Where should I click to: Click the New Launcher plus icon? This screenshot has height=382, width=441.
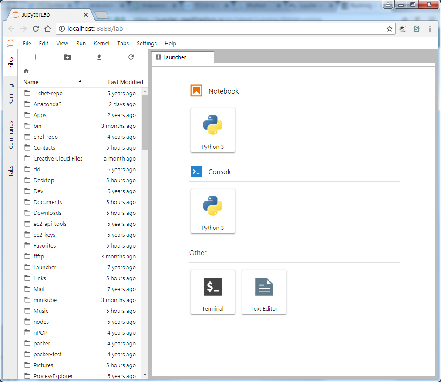[36, 57]
